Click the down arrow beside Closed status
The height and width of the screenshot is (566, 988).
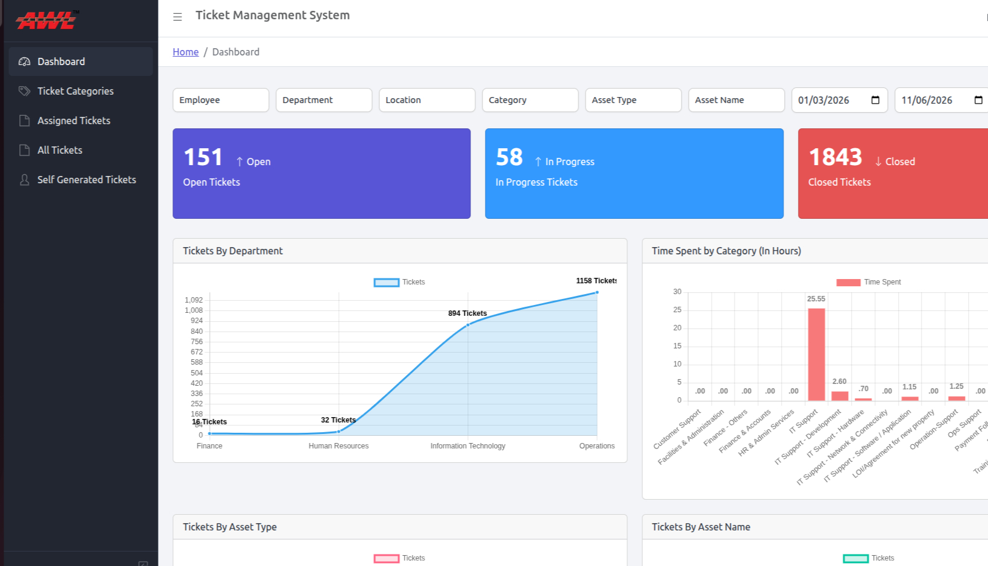point(878,162)
